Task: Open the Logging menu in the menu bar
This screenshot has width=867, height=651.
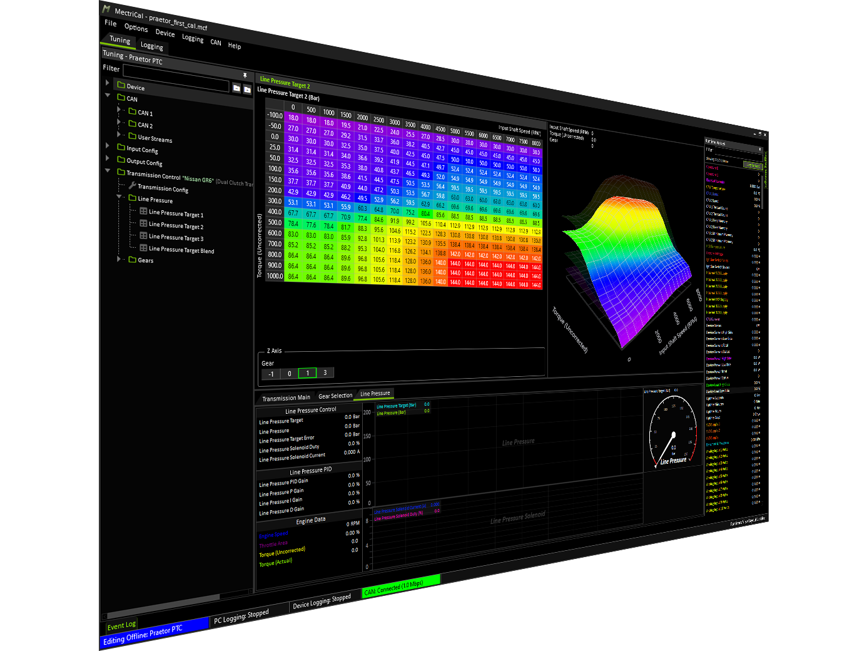Action: (x=193, y=38)
